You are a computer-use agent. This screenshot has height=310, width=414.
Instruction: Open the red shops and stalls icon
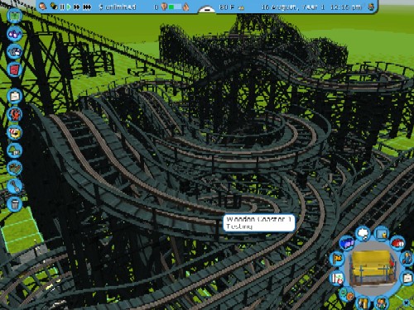point(15,69)
